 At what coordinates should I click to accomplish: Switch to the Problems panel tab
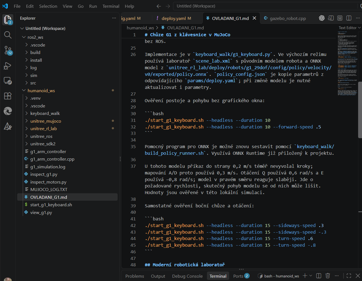pos(135,276)
